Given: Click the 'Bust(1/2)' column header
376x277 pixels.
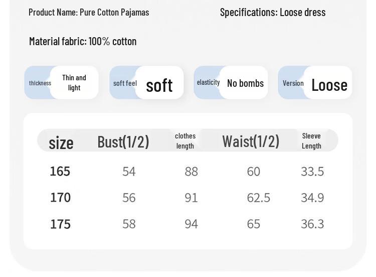Looking at the screenshot, I should (123, 142).
